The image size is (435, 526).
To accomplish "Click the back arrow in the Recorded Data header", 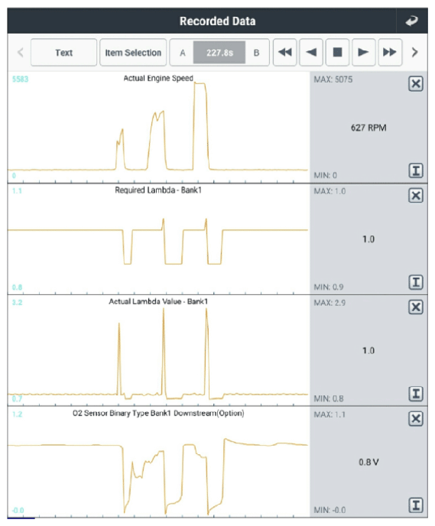I will [411, 21].
